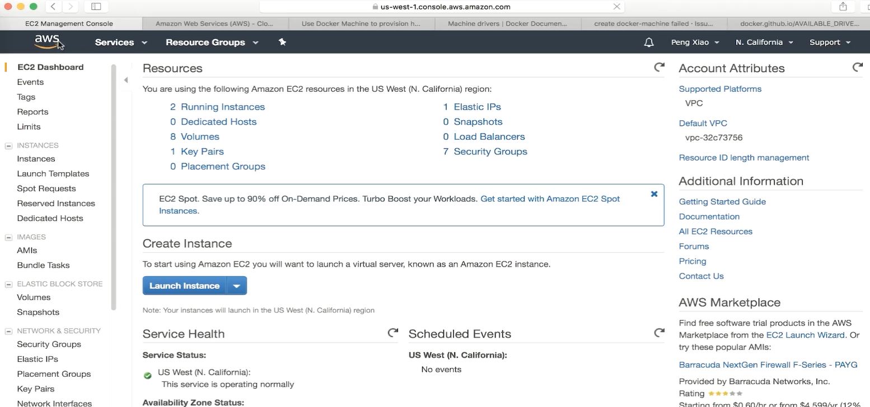Switch to the docker.github.io tab

[798, 23]
